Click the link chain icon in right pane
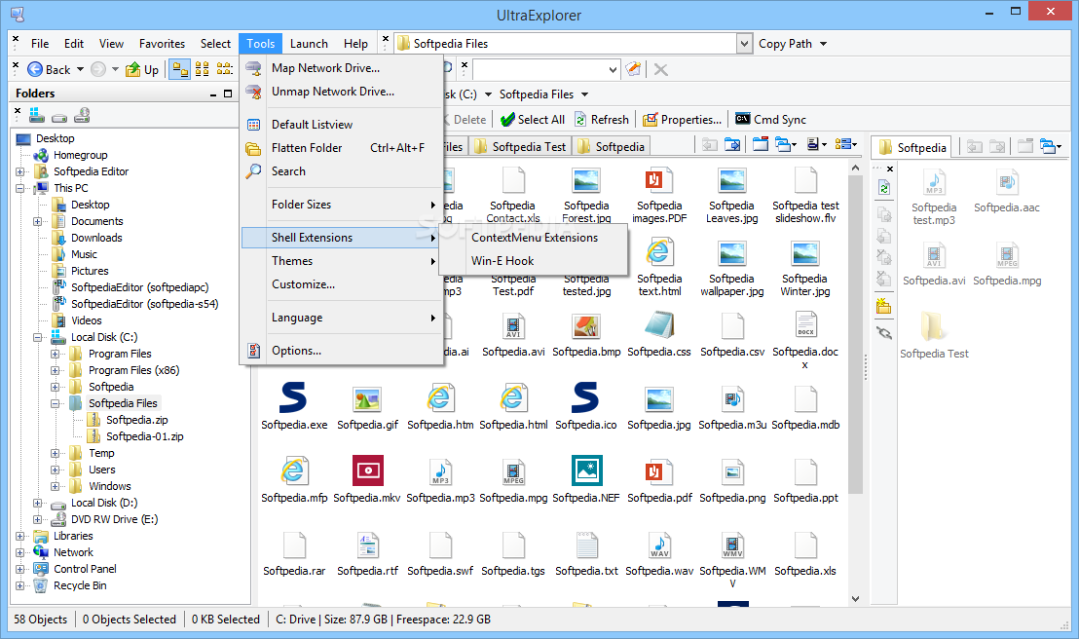 click(884, 333)
